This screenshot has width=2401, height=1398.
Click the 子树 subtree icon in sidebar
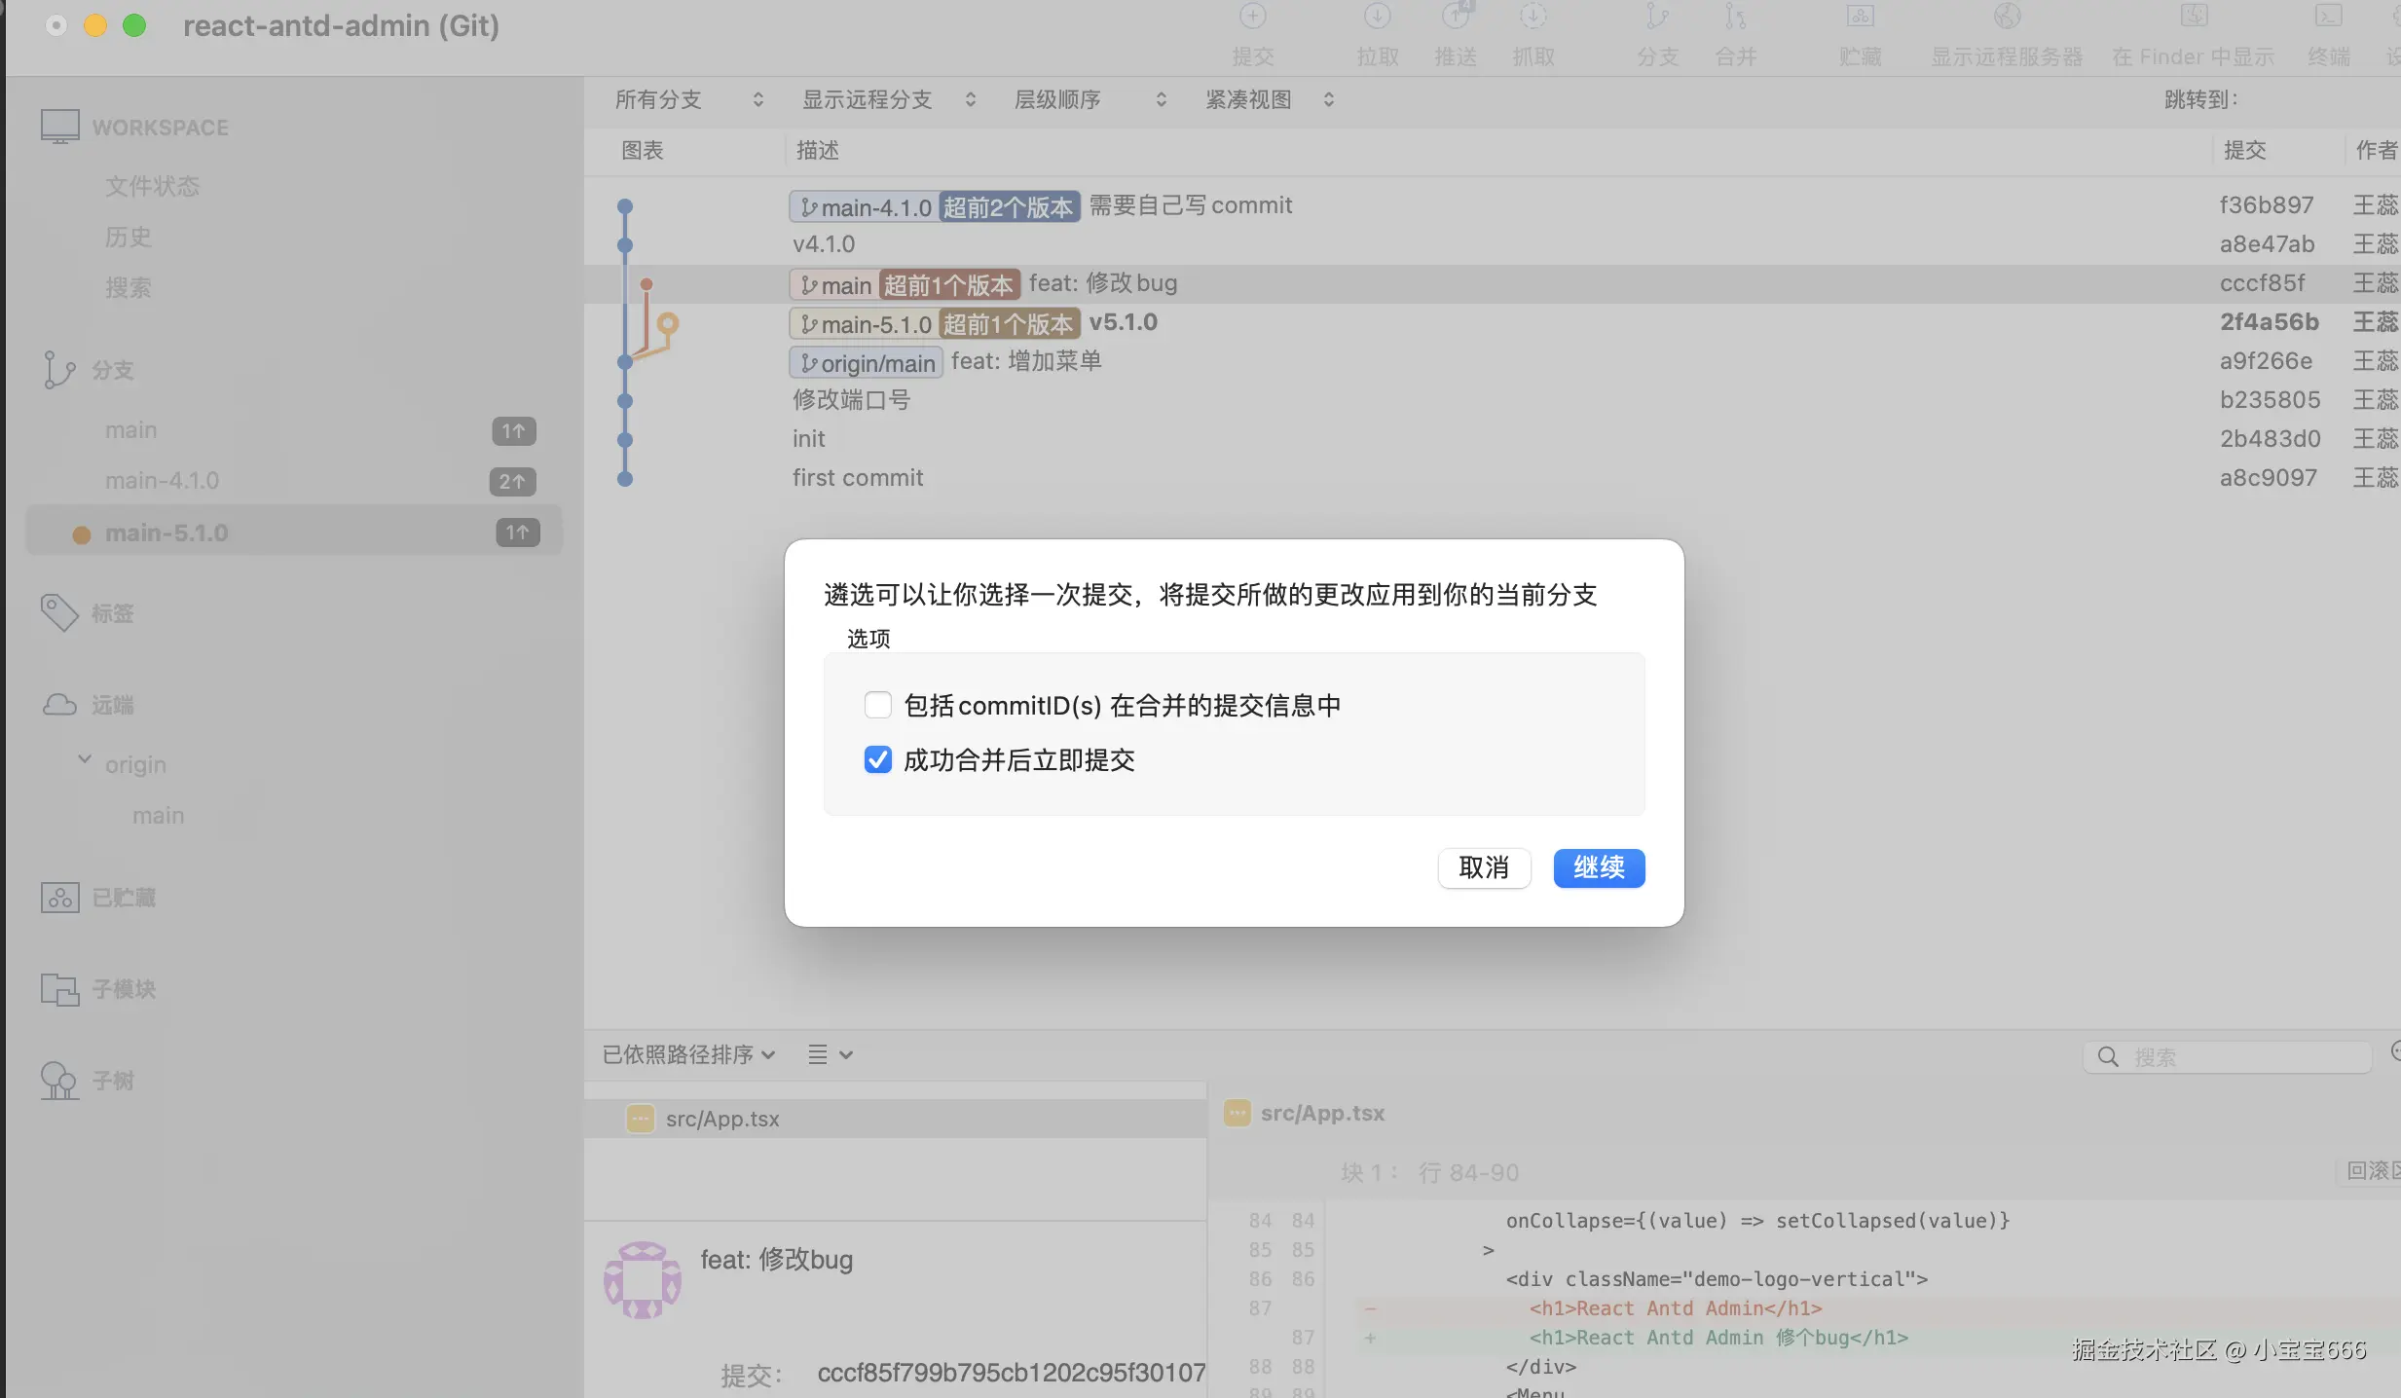click(x=58, y=1080)
